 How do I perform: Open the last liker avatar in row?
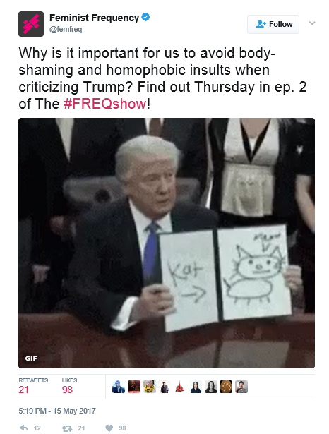click(x=241, y=387)
